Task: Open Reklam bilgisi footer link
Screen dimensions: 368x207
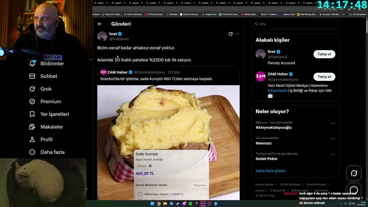Action: 300,190
